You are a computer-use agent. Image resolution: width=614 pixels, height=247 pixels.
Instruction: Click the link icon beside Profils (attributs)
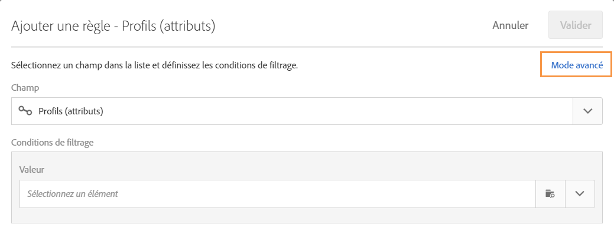24,111
